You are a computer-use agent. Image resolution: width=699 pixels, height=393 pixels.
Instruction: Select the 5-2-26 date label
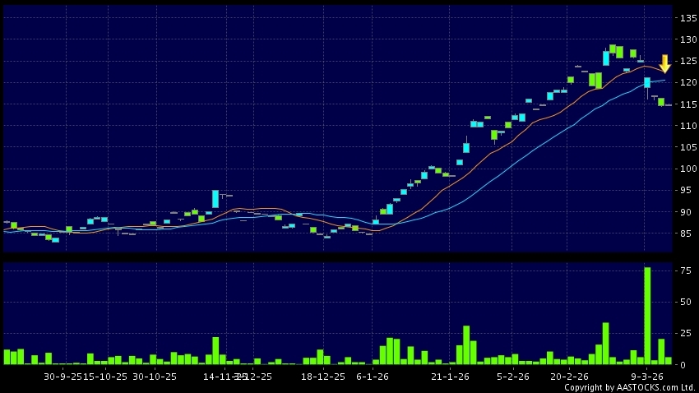point(512,377)
